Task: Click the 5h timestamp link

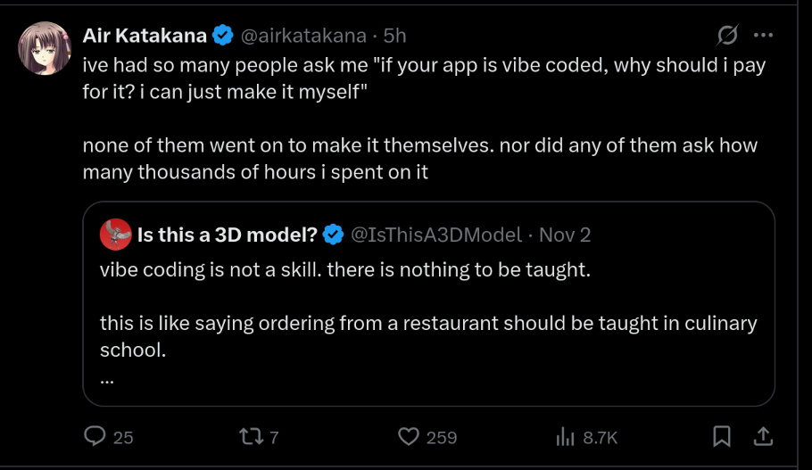Action: coord(394,36)
